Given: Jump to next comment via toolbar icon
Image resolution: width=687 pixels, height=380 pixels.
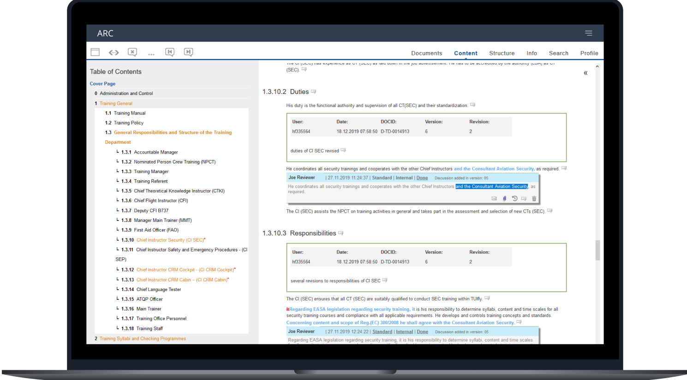Looking at the screenshot, I should coord(188,52).
